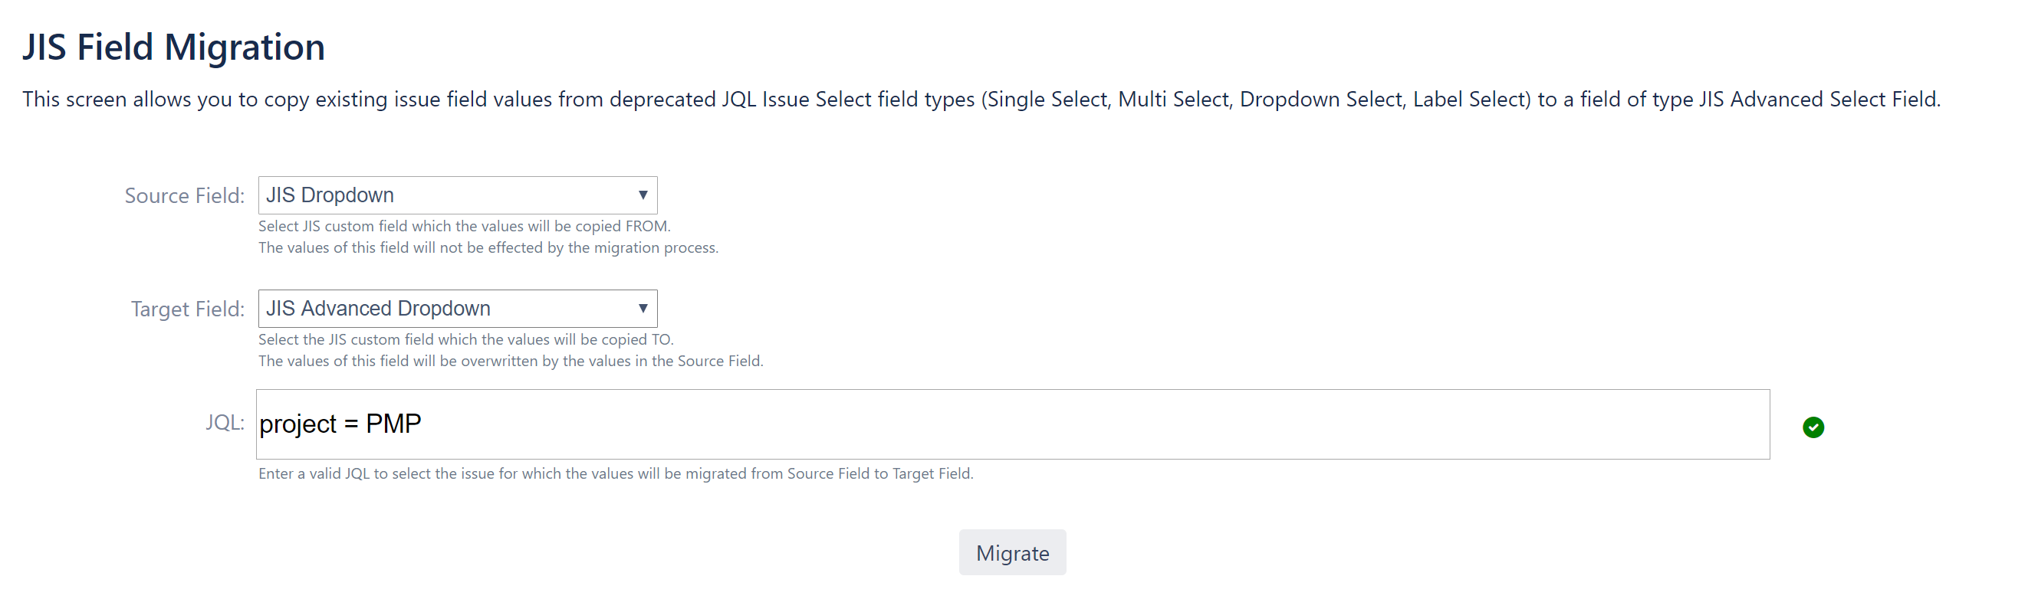Click the Target Field description text
Viewport: 2038px width, 612px height.
pyautogui.click(x=511, y=349)
